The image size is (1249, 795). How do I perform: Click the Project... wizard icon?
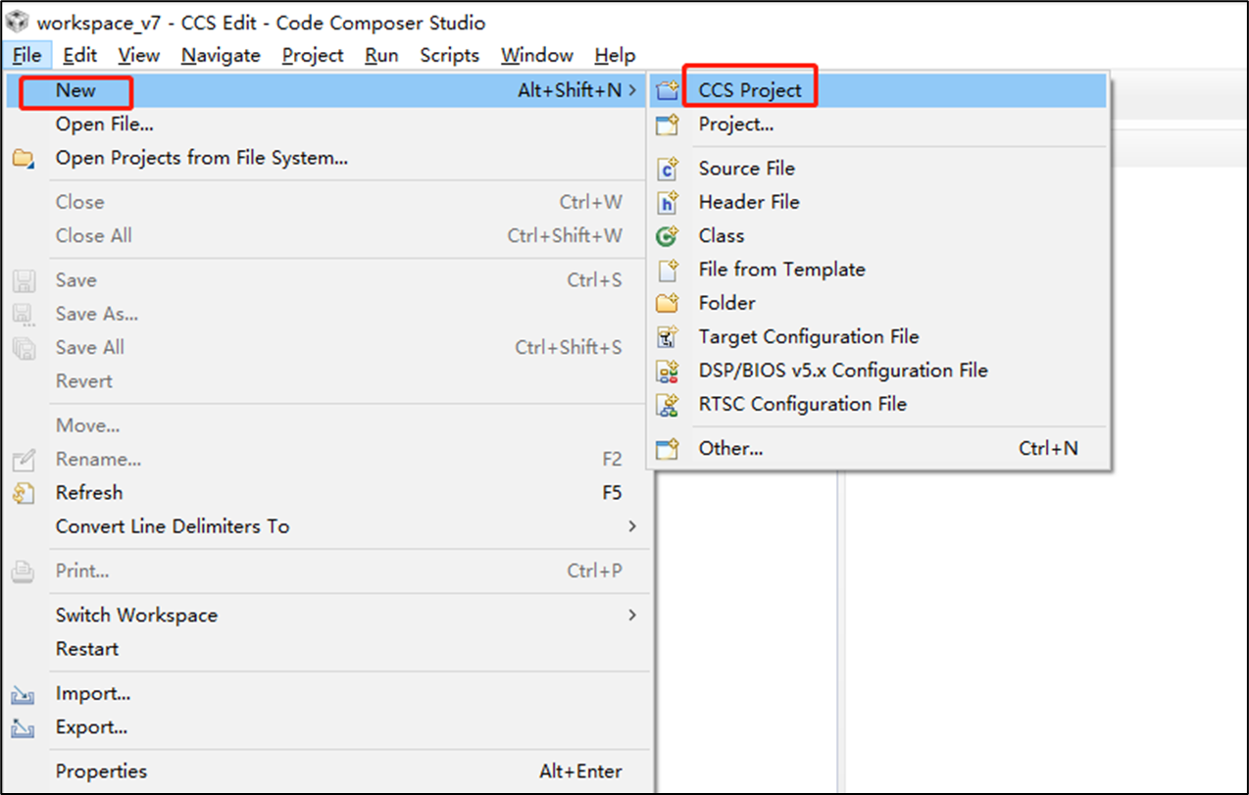click(668, 124)
